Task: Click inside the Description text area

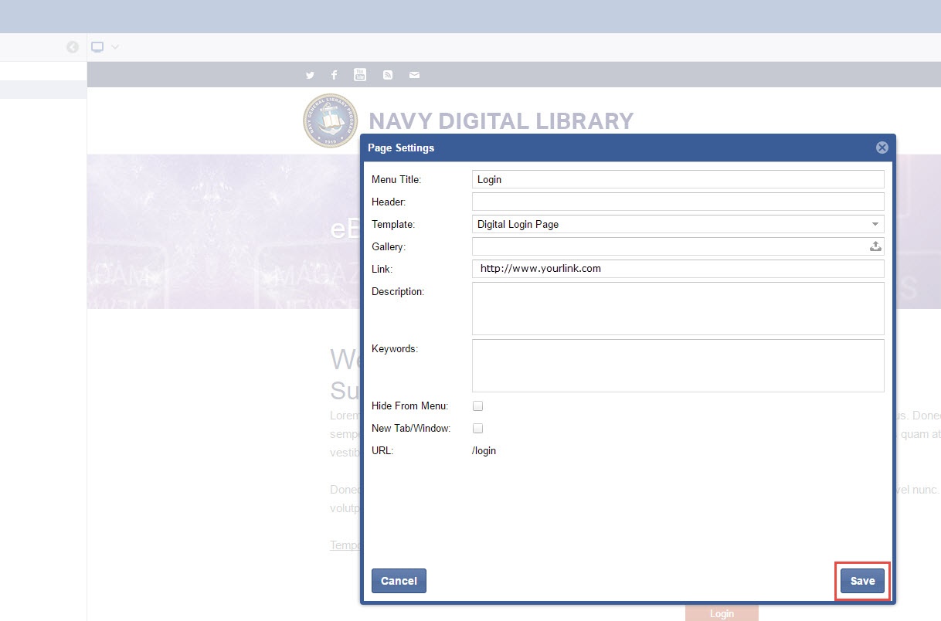Action: click(x=678, y=308)
